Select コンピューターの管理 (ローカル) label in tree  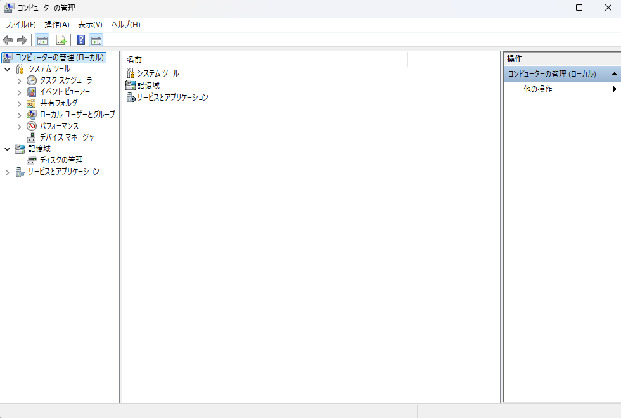click(60, 58)
